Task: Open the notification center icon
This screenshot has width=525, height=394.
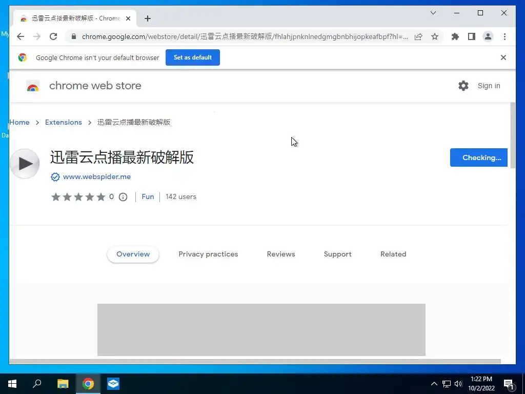Action: (509, 384)
